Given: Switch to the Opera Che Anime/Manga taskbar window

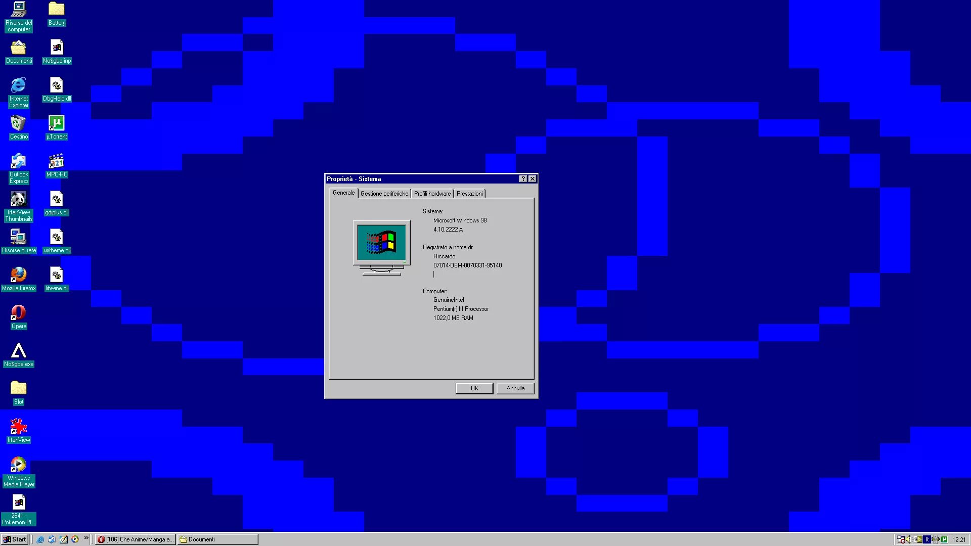Looking at the screenshot, I should (x=136, y=539).
